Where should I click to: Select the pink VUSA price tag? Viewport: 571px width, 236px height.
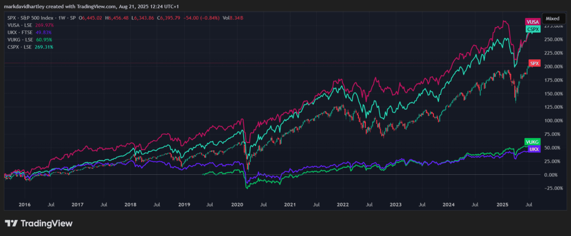[532, 22]
